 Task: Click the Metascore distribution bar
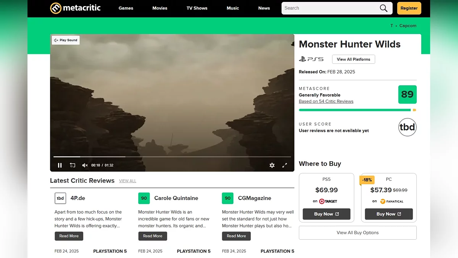357,110
